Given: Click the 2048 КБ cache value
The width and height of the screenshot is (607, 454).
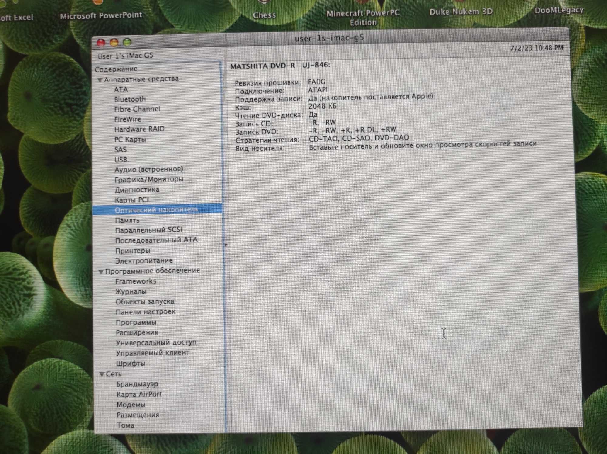Looking at the screenshot, I should pyautogui.click(x=322, y=106).
